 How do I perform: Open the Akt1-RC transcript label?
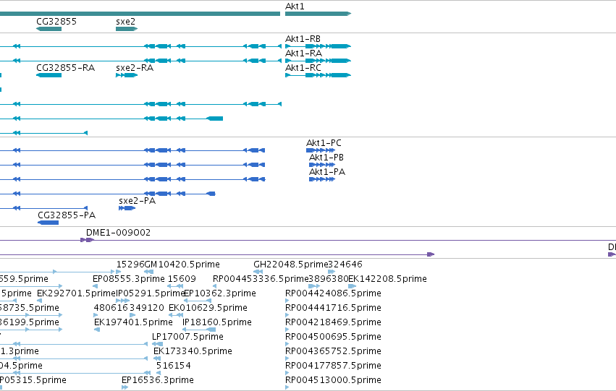(x=303, y=68)
